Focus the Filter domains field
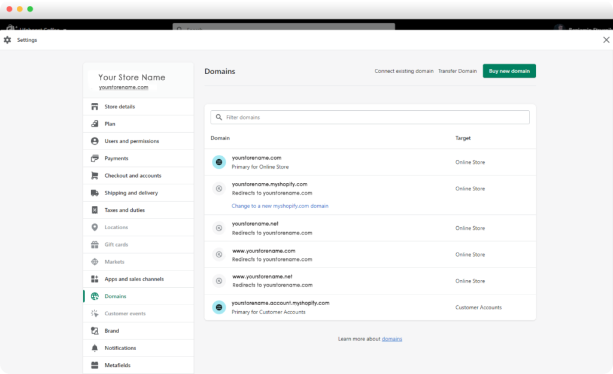The image size is (613, 374). pos(370,117)
